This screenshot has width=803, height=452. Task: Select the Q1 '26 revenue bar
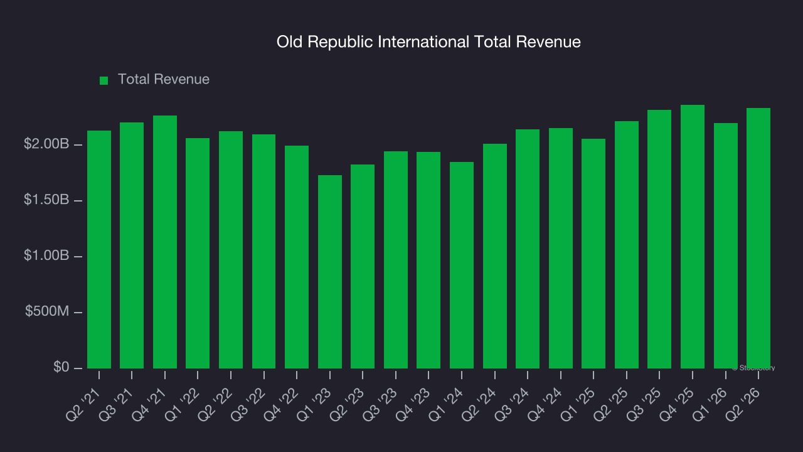point(726,245)
